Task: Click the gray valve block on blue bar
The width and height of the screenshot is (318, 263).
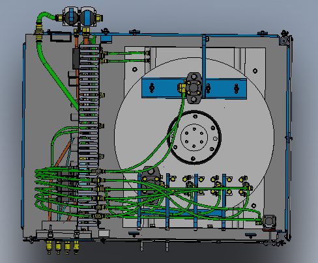Action: pos(194,88)
